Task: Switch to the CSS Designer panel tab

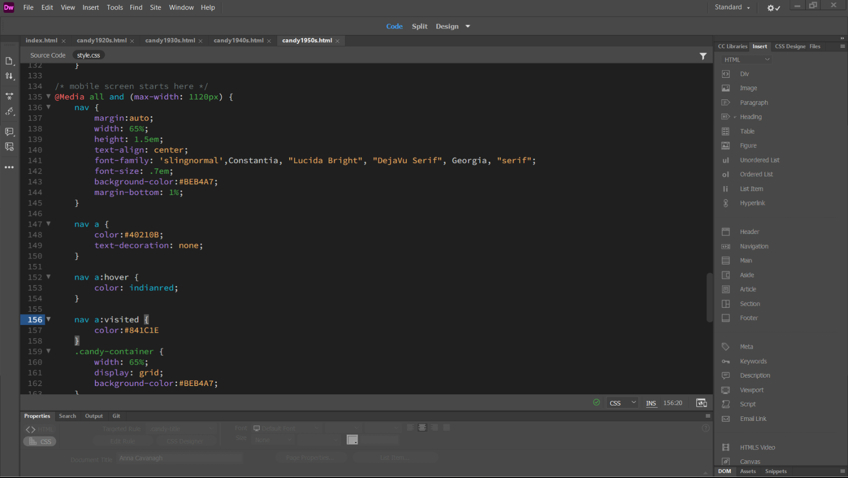Action: click(x=790, y=46)
